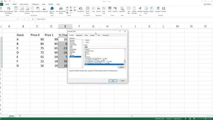213x120 pixels.
Task: Open the Name Box dropdown
Action: click(x=18, y=19)
